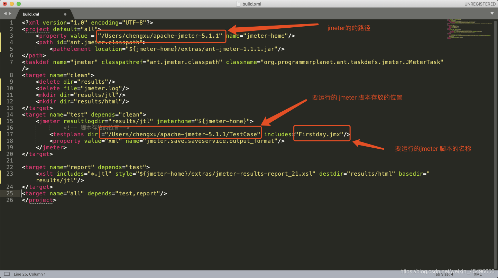Click line number 7 in gutter
The image size is (498, 278).
point(11,62)
